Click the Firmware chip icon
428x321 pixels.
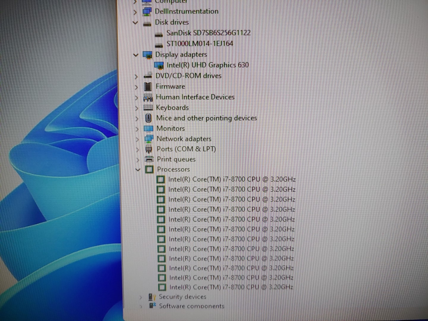[148, 86]
